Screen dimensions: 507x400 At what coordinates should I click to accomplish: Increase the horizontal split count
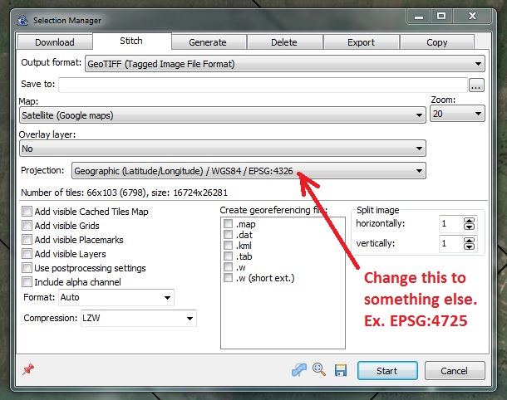470,220
